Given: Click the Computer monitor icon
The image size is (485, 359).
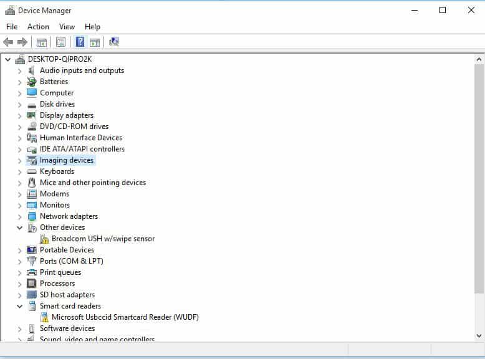Looking at the screenshot, I should [32, 93].
